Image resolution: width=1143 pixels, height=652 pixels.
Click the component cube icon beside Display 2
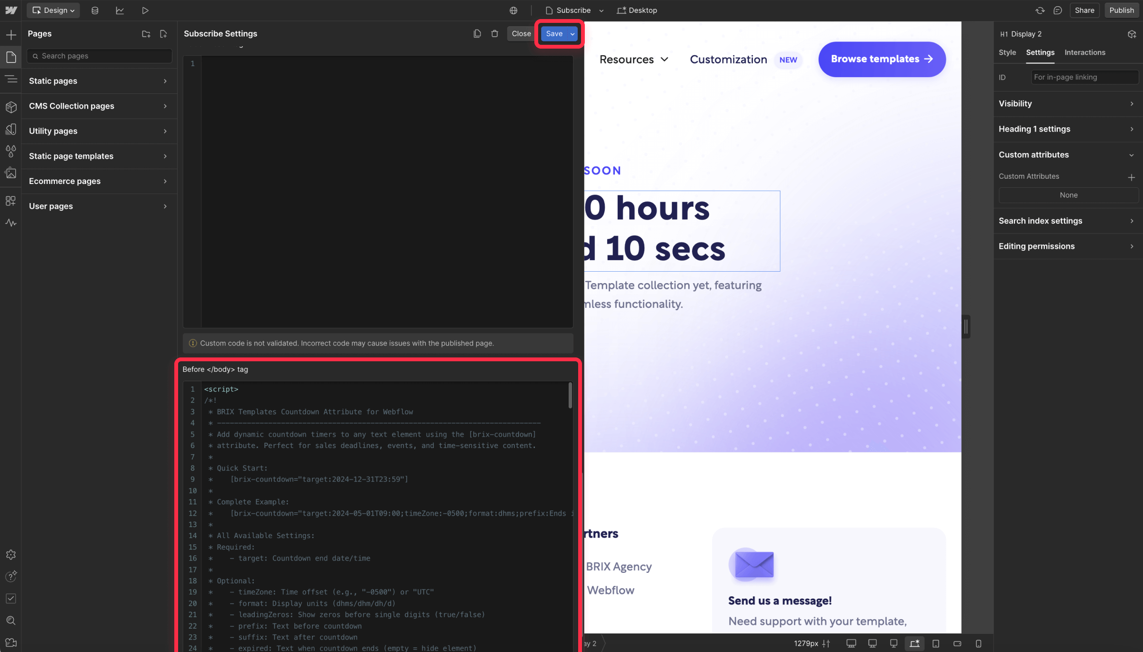tap(1132, 34)
